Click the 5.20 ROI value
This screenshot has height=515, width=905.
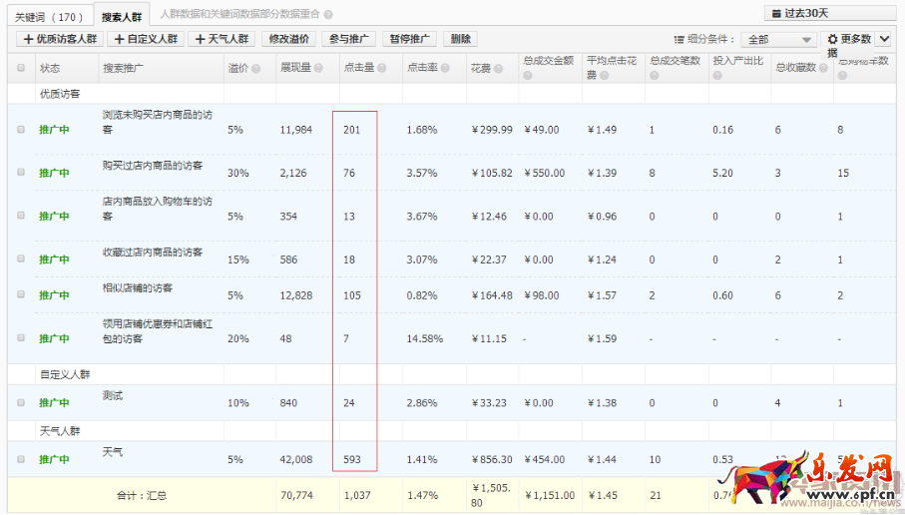[x=722, y=173]
